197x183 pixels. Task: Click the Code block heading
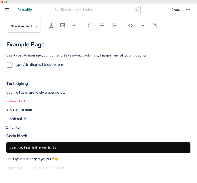(x=17, y=136)
